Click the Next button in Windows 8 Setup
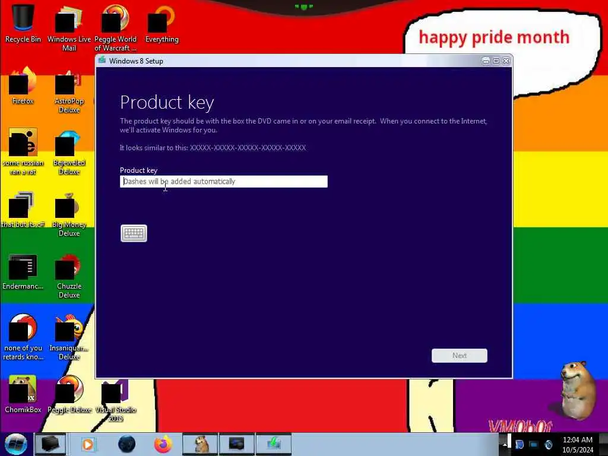 (459, 356)
